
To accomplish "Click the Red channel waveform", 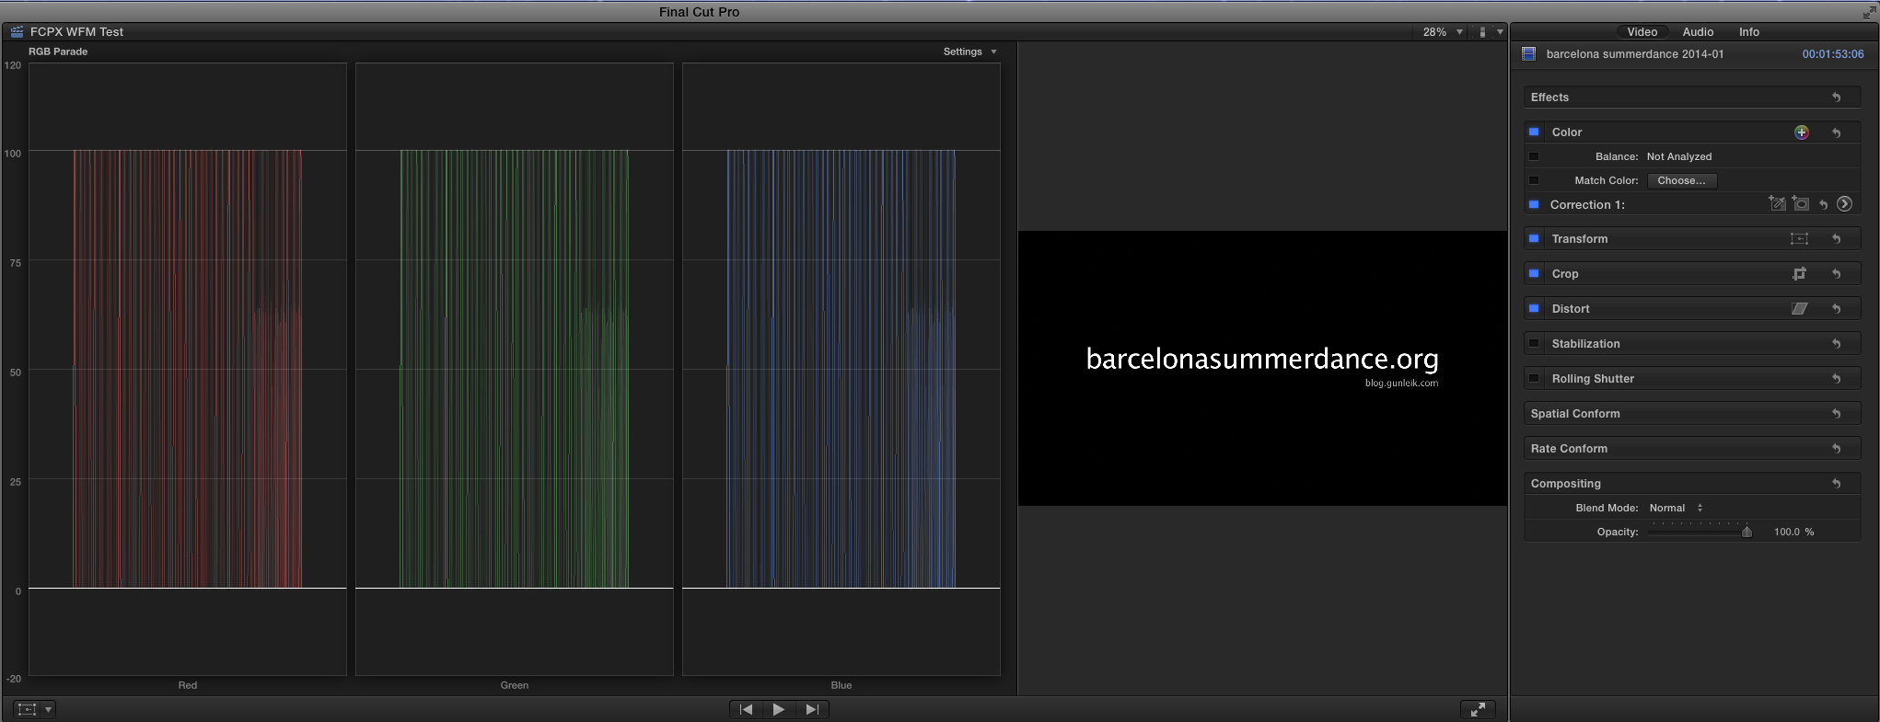I will coord(188,369).
